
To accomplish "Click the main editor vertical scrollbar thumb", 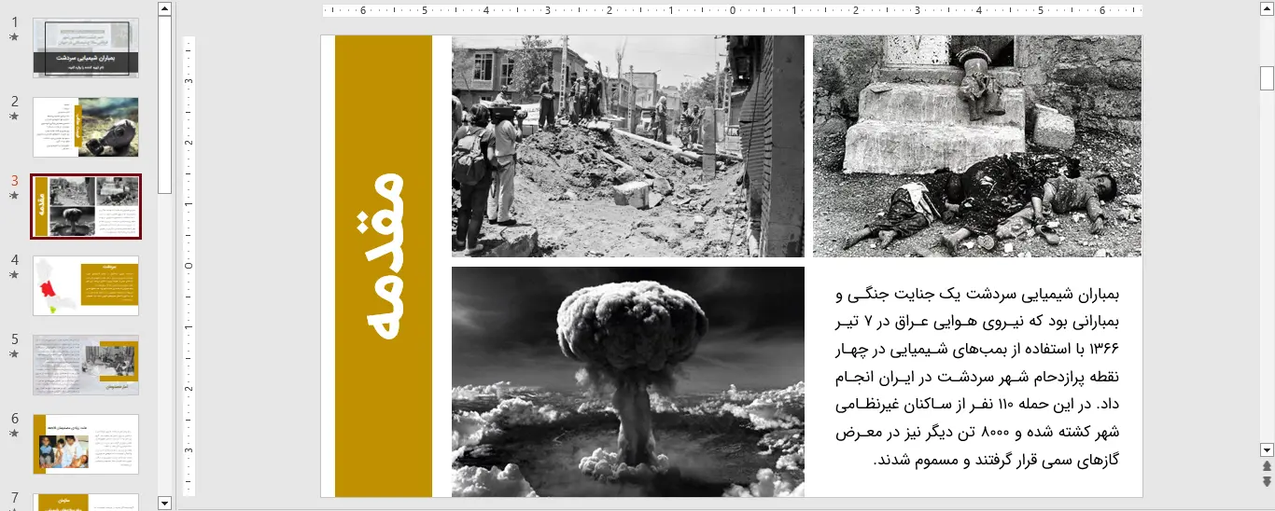I will point(1267,78).
